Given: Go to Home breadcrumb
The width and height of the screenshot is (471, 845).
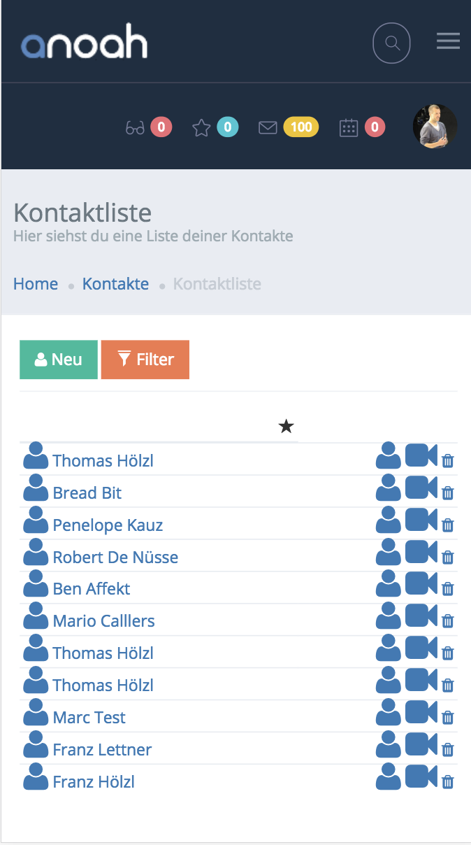Looking at the screenshot, I should (36, 284).
